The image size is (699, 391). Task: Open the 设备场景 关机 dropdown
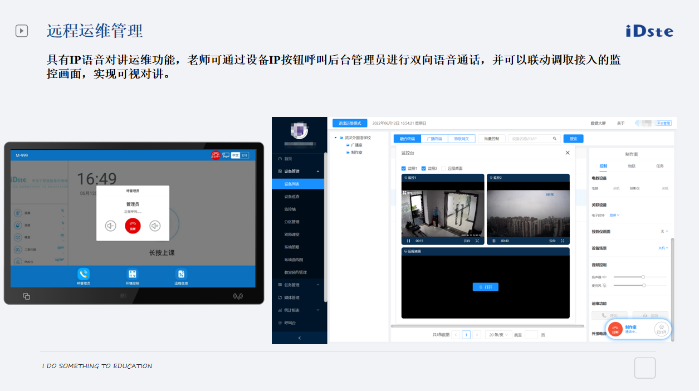pyautogui.click(x=663, y=248)
